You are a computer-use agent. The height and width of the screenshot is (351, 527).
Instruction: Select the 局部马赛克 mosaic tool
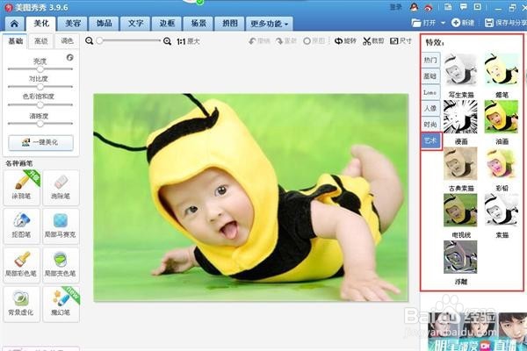(x=61, y=226)
